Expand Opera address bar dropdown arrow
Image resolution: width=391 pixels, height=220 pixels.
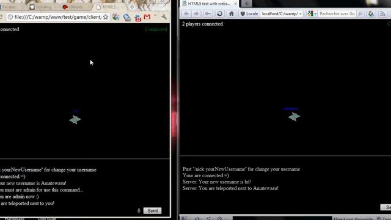point(301,14)
